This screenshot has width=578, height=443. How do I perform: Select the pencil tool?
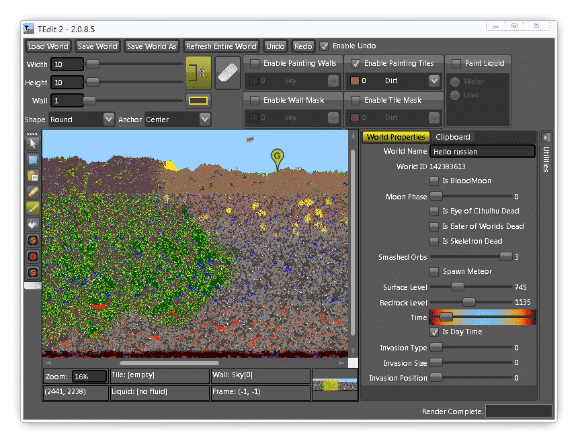tap(33, 192)
